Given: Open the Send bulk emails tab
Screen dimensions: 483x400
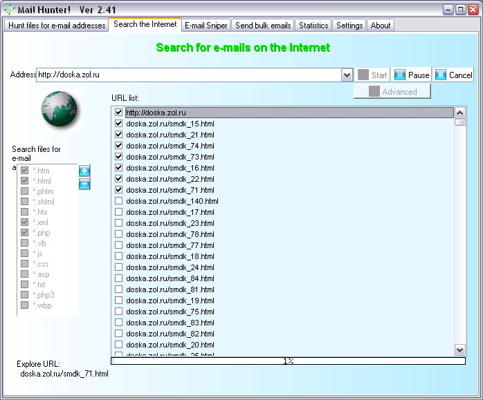Looking at the screenshot, I should pyautogui.click(x=263, y=25).
